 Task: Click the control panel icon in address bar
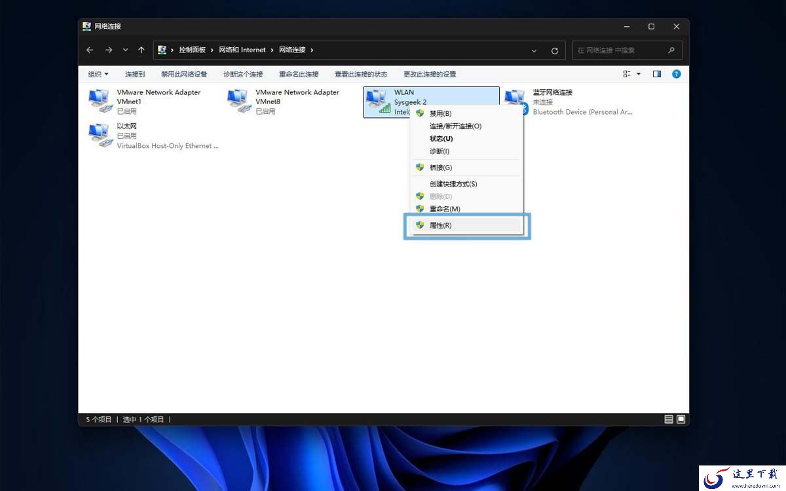[162, 50]
